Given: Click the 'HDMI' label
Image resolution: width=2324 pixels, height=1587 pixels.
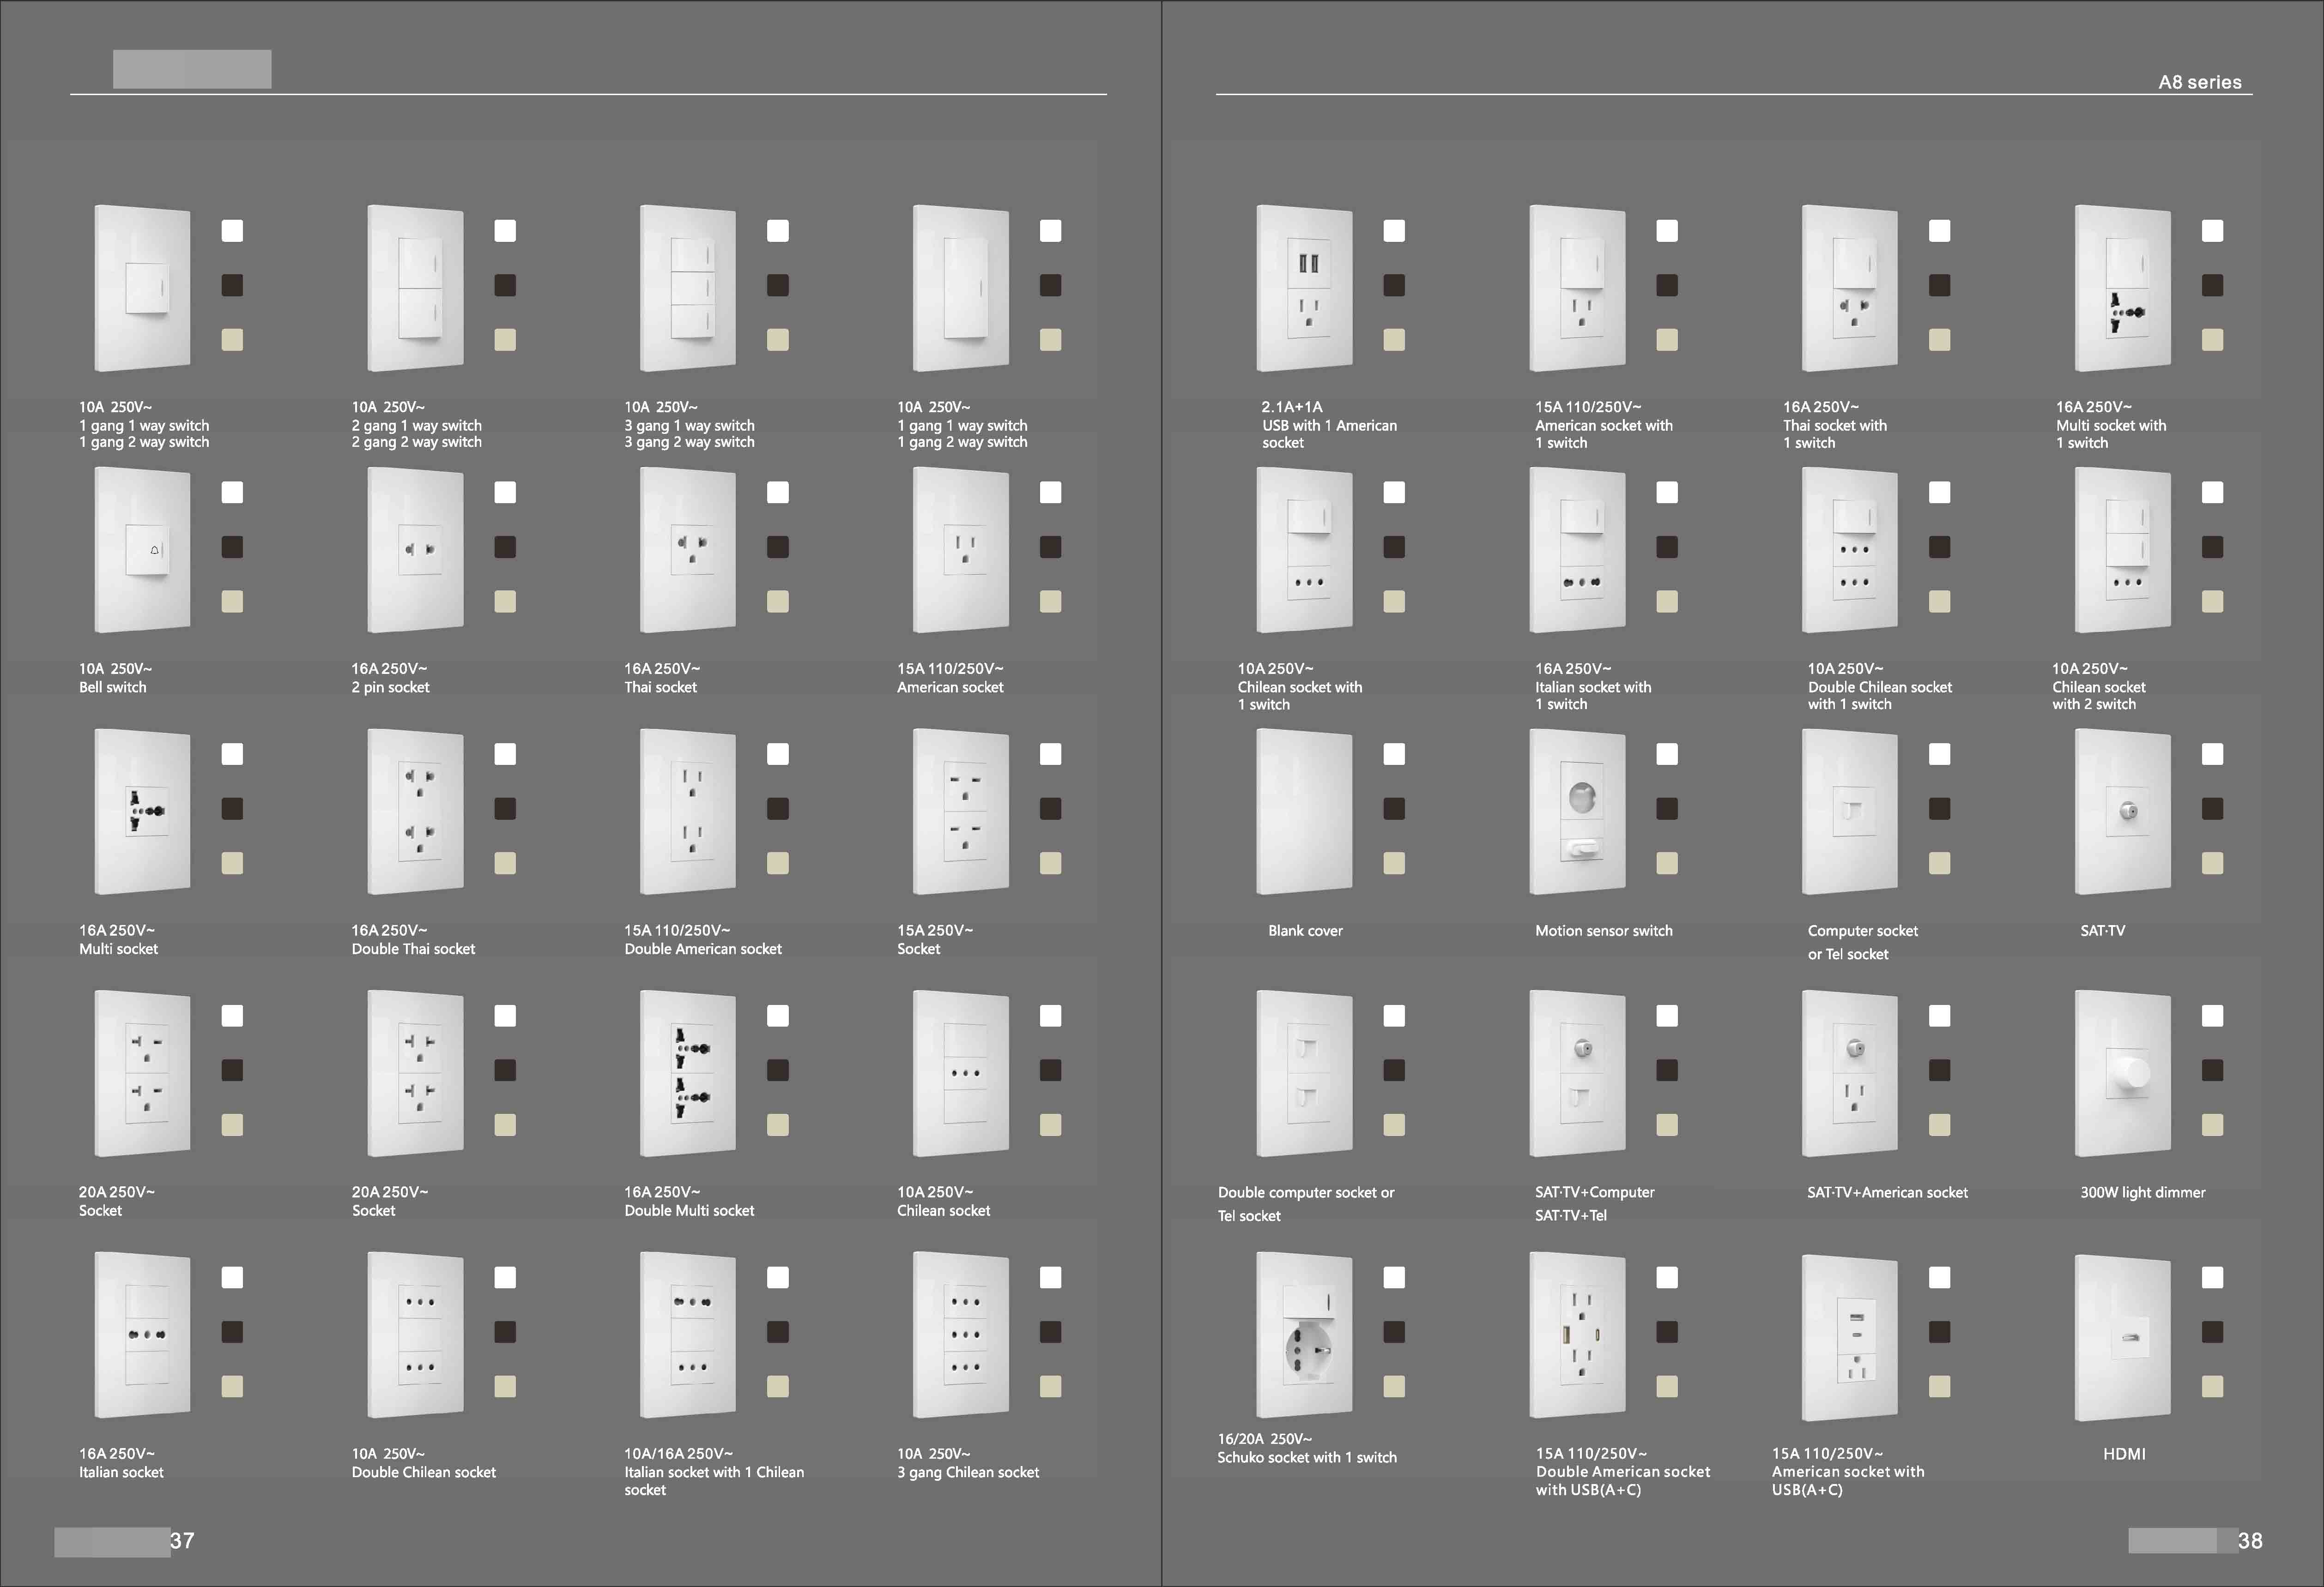Looking at the screenshot, I should pyautogui.click(x=2124, y=1454).
